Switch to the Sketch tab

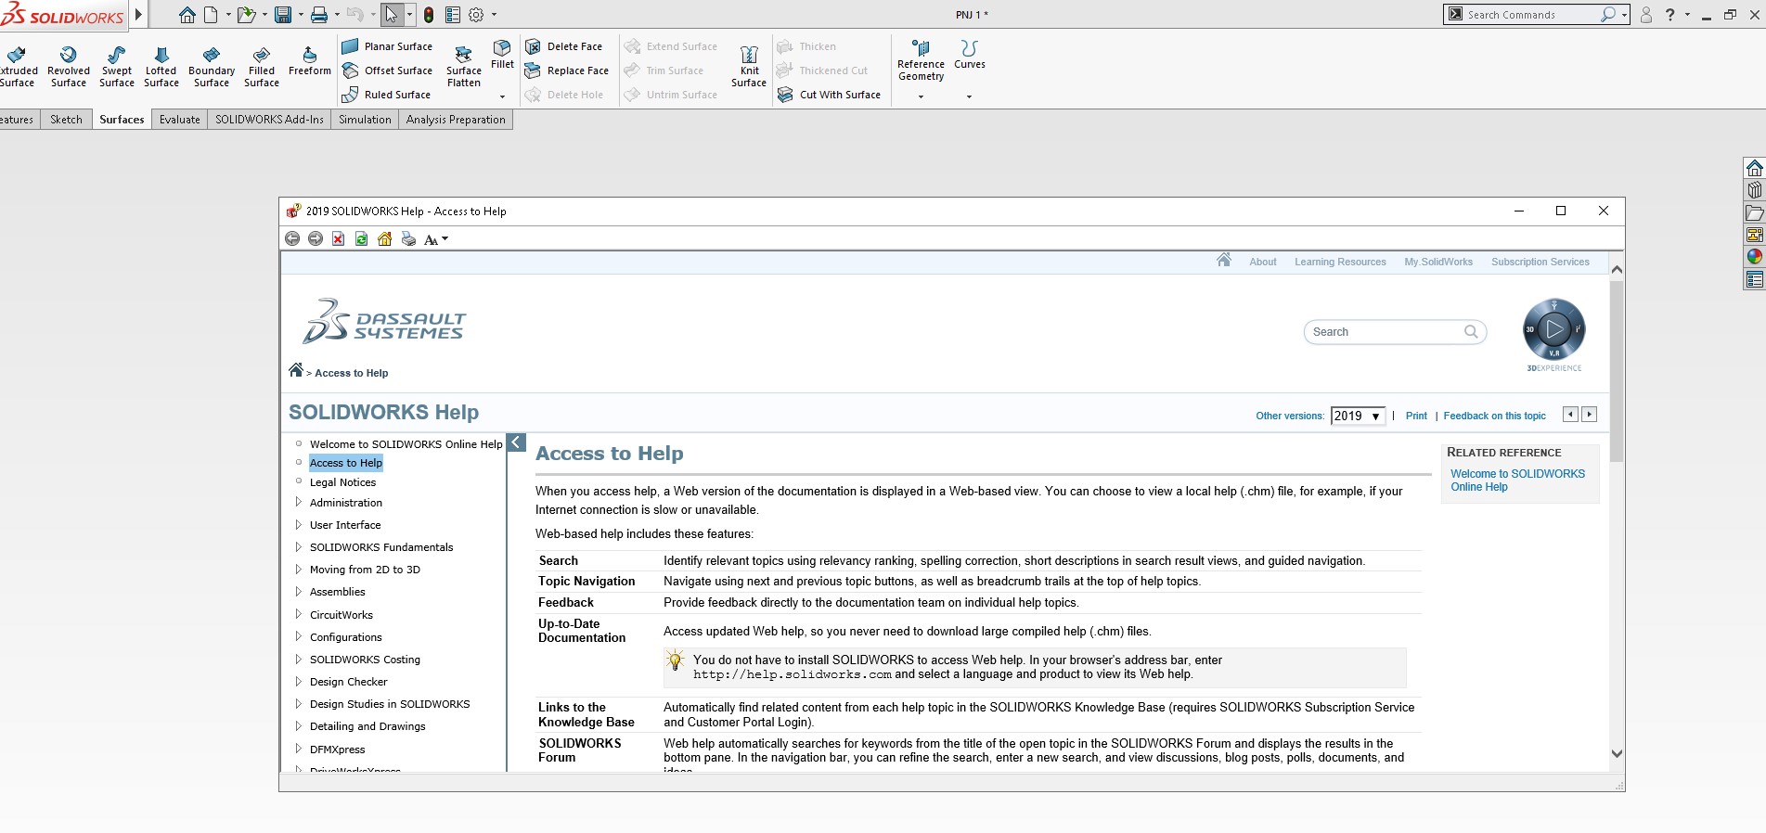tap(66, 120)
